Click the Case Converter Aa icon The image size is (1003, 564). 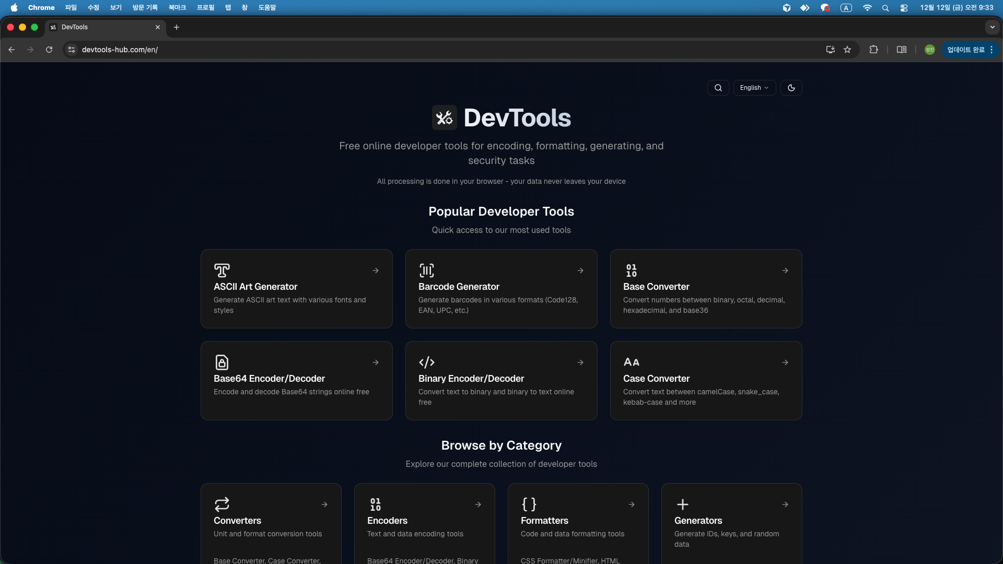[631, 362]
